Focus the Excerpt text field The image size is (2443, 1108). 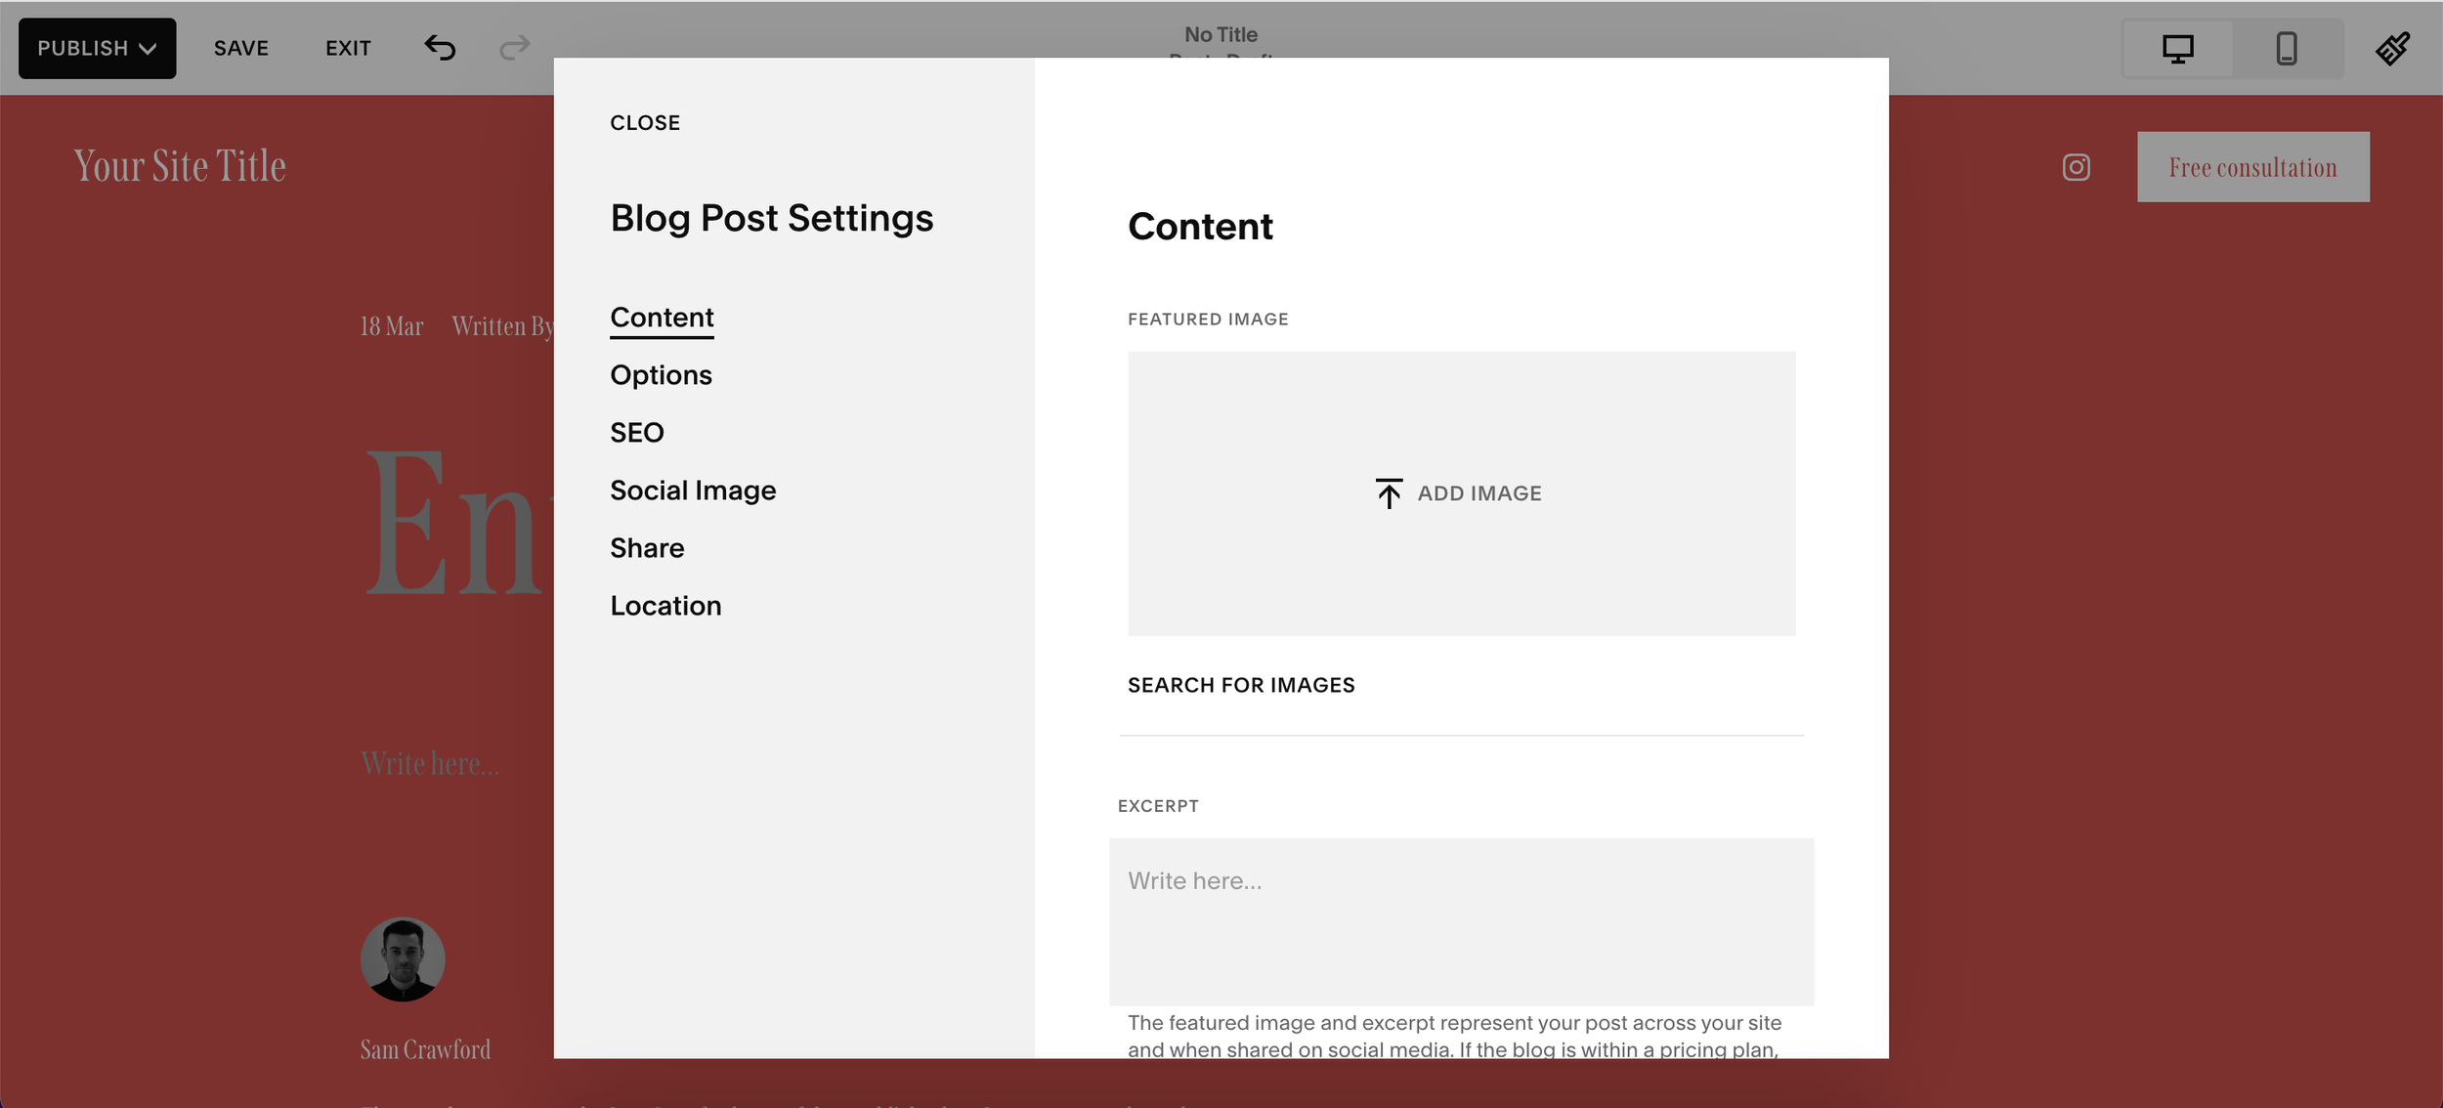[x=1460, y=920]
